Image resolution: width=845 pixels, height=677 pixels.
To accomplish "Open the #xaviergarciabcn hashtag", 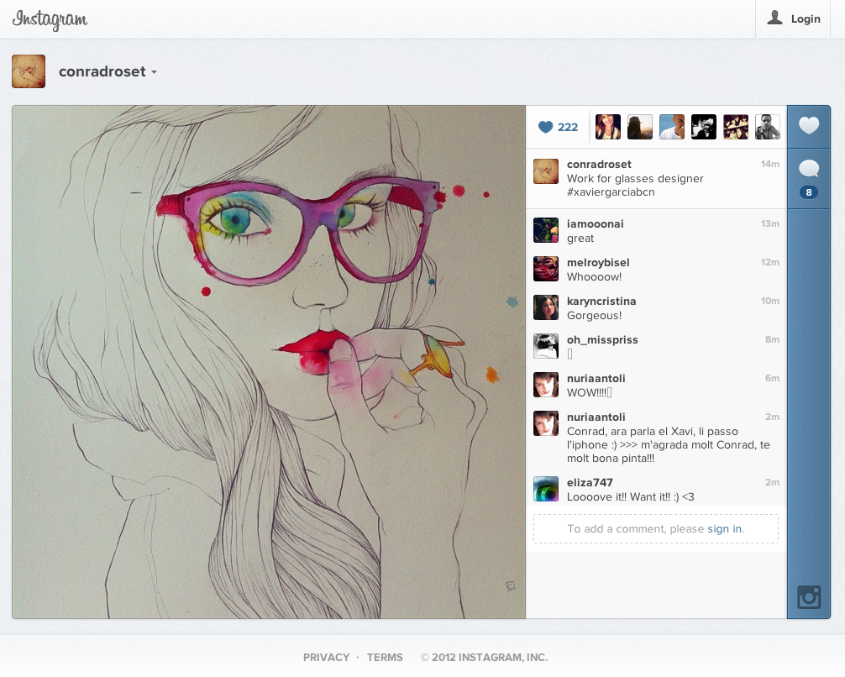I will click(611, 192).
